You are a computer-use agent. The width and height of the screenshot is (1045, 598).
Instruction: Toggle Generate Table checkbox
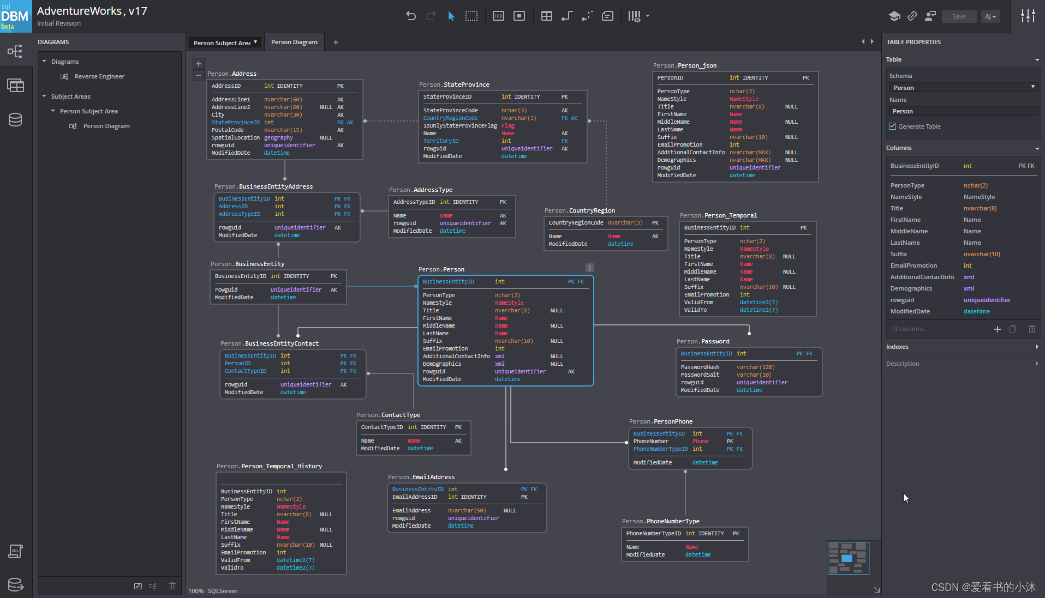(893, 126)
